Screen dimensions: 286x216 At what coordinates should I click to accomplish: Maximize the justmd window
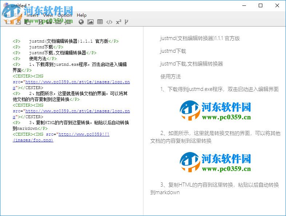click(261, 6)
